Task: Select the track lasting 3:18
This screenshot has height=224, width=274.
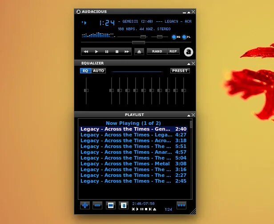Action: 133,140
